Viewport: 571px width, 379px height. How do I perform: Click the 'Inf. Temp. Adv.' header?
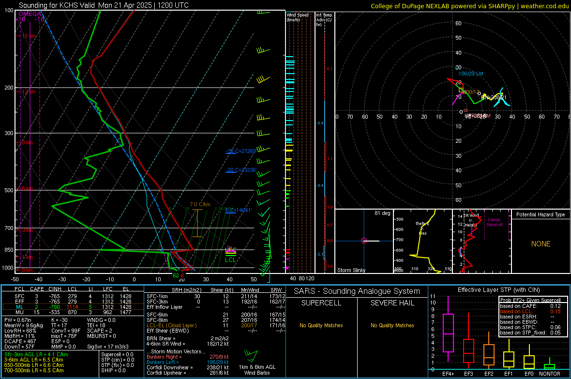(x=324, y=20)
